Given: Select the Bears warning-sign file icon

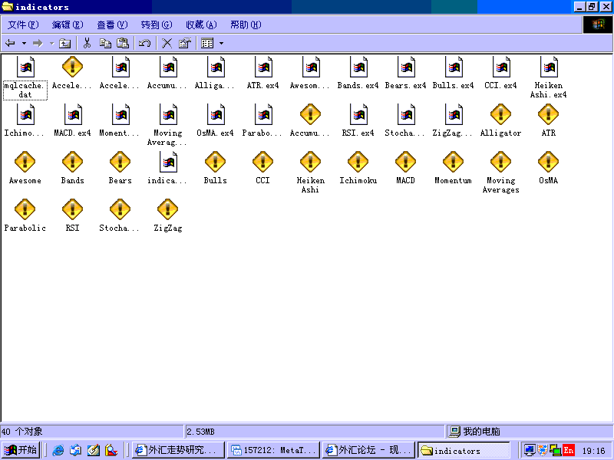Looking at the screenshot, I should click(120, 162).
